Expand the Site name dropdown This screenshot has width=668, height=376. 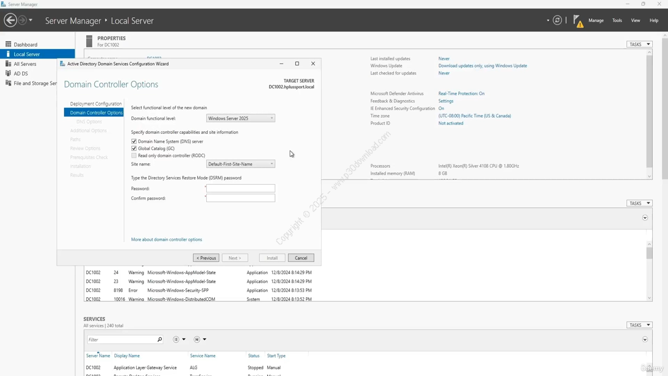pos(241,164)
